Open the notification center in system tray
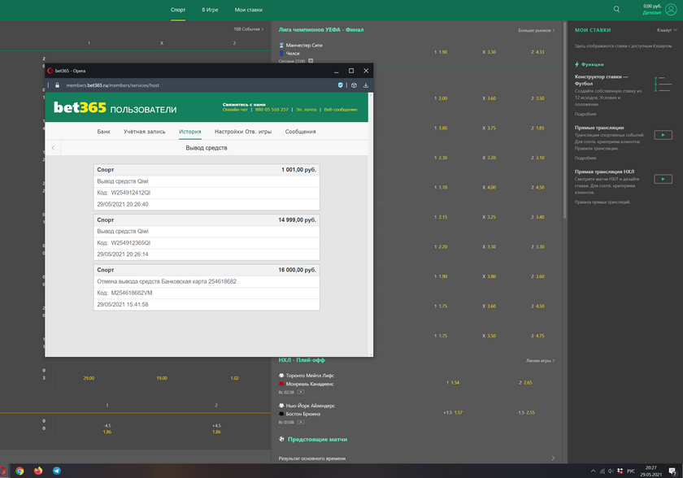The height and width of the screenshot is (478, 683). (673, 471)
